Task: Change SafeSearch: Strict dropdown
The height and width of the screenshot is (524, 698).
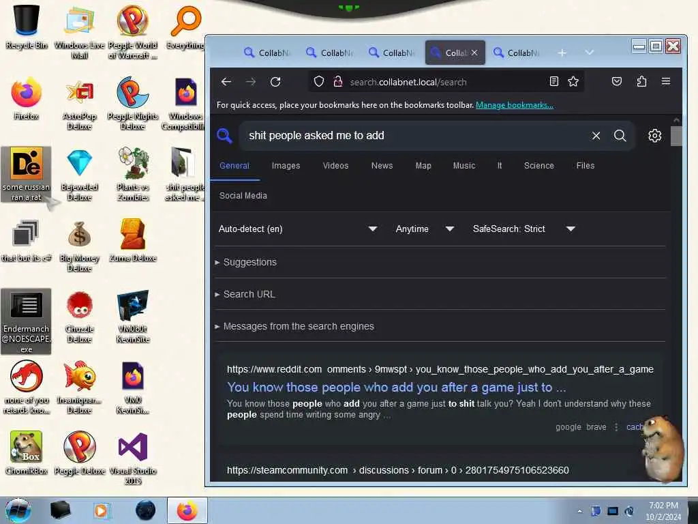Action: coord(524,229)
